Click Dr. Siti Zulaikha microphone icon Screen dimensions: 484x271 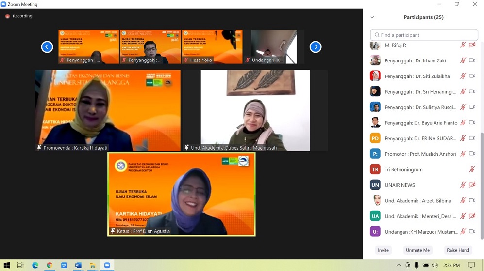click(463, 76)
